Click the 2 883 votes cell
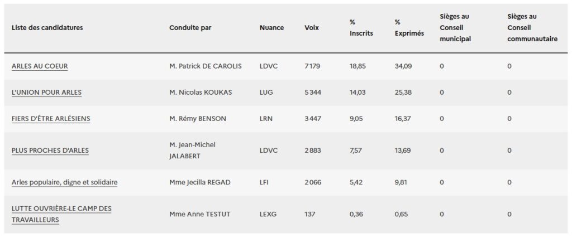Screen dimensions: 572x238 coord(313,150)
